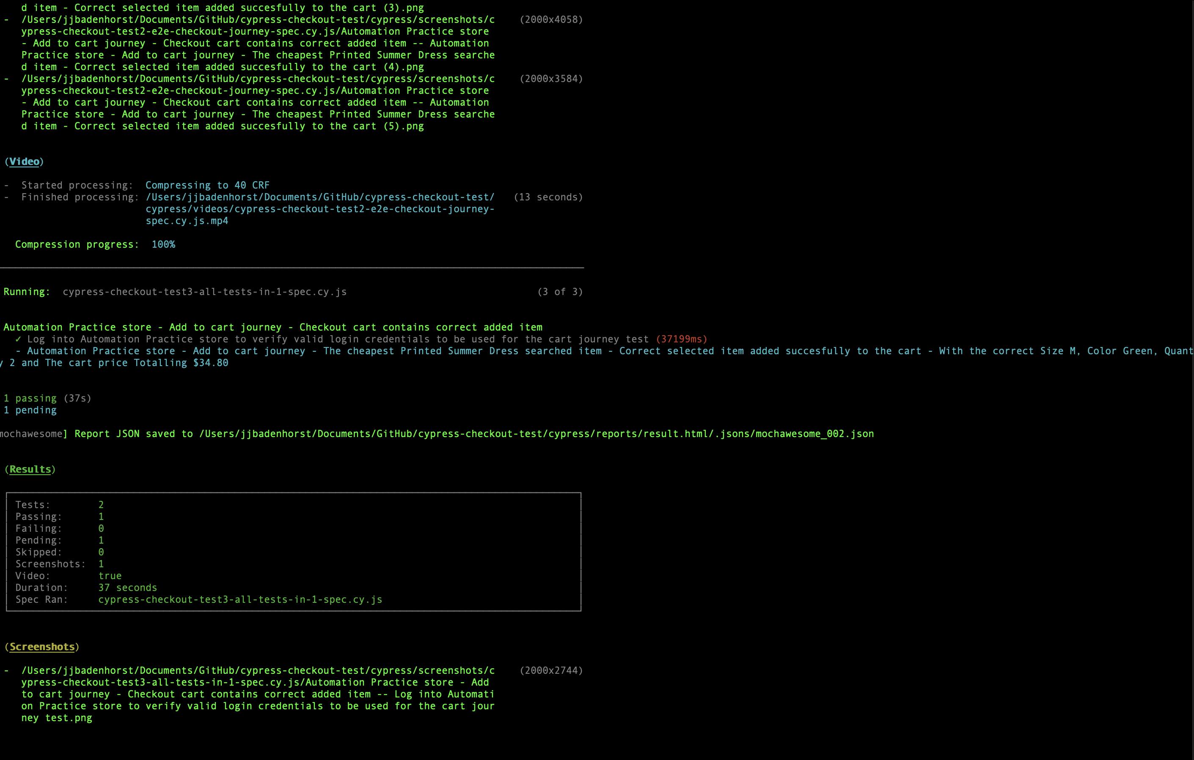This screenshot has width=1194, height=760.
Task: Click the (3 of 3) spec counter
Action: [x=560, y=292]
